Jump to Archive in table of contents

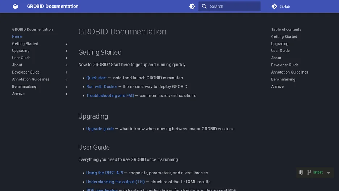point(277,86)
